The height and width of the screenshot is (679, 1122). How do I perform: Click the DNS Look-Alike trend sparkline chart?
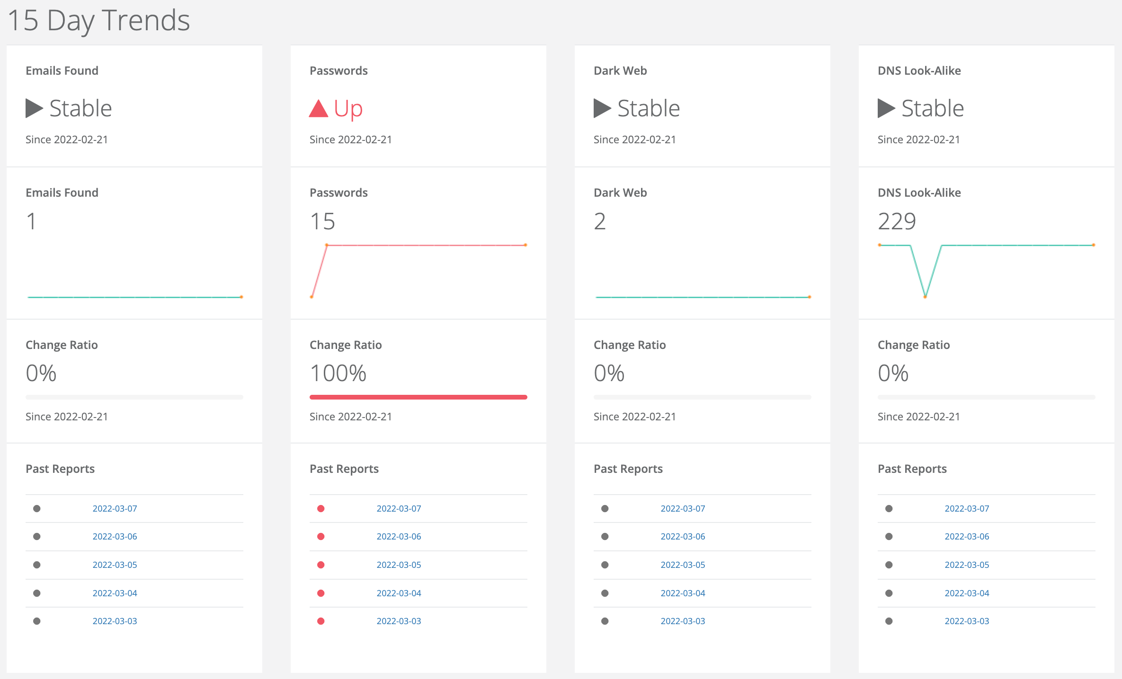click(x=987, y=271)
